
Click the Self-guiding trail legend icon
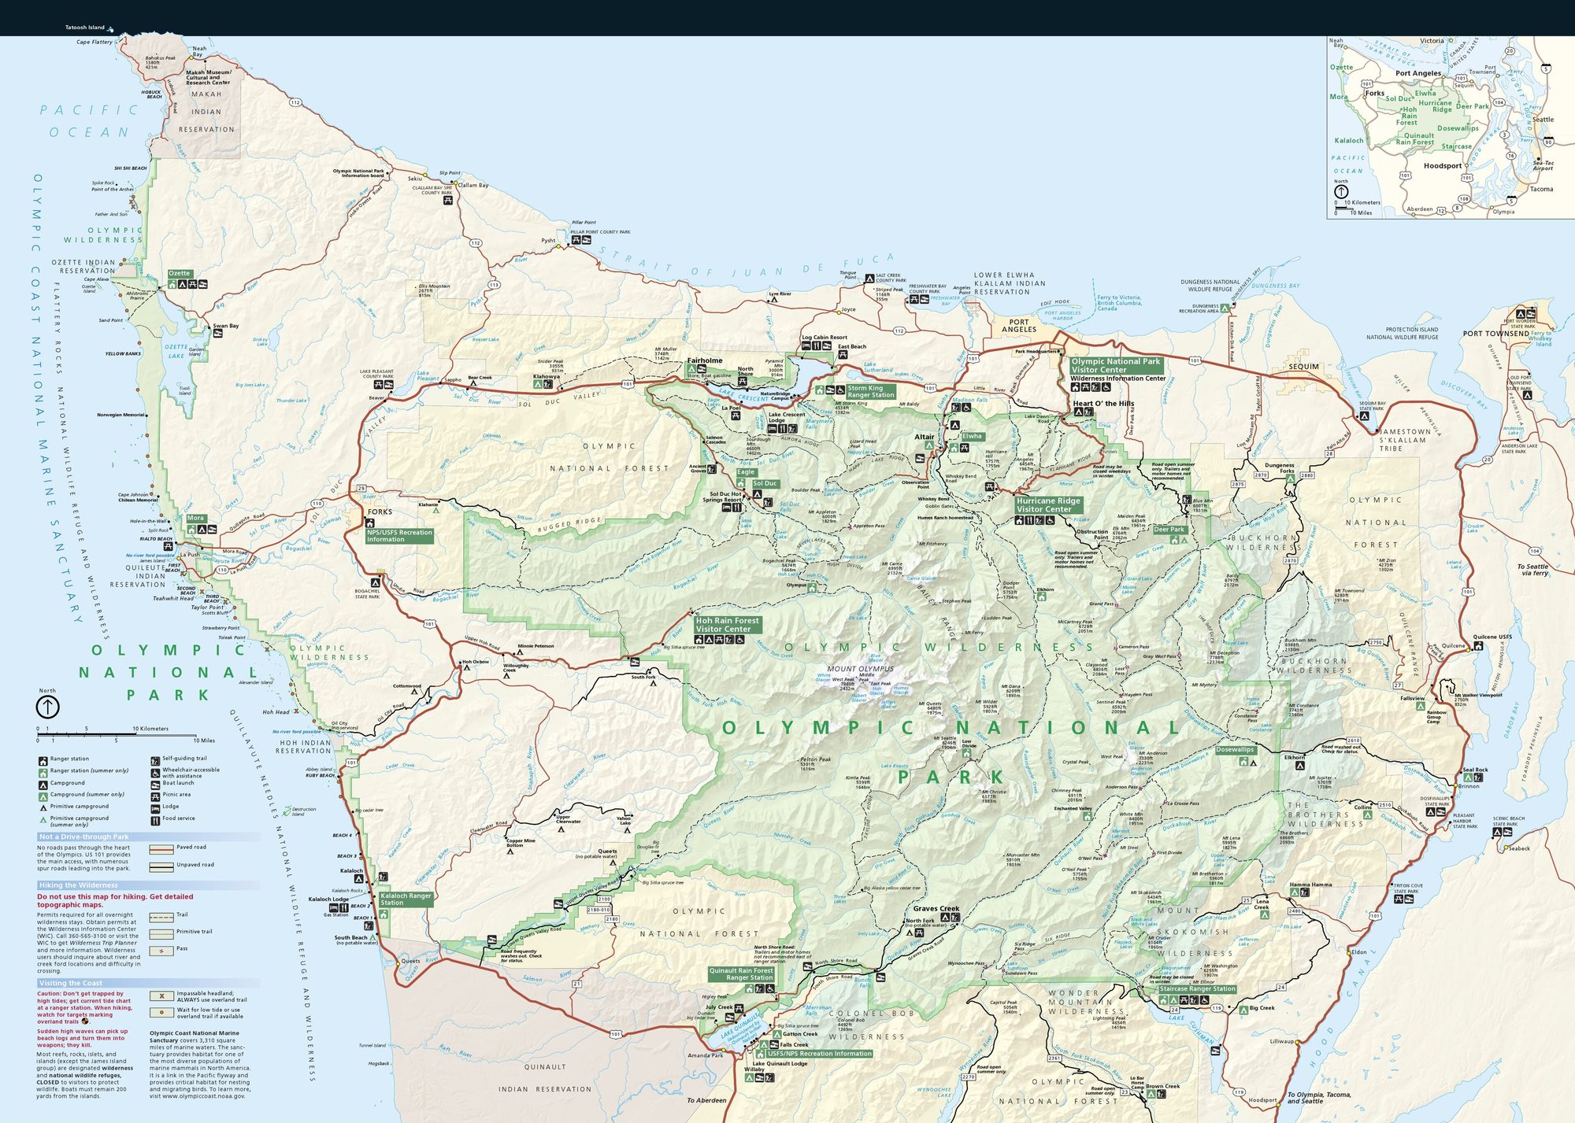coord(155,760)
